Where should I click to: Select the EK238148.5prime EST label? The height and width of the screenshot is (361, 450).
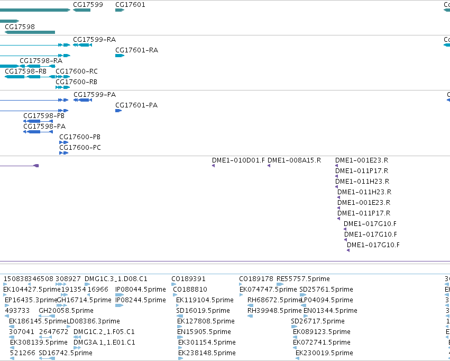point(207,353)
